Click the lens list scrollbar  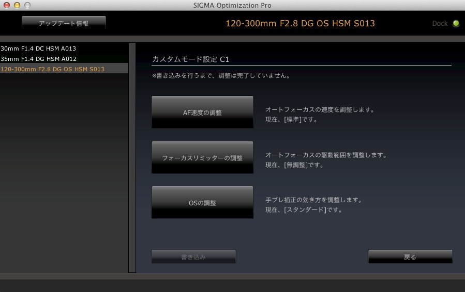132,158
